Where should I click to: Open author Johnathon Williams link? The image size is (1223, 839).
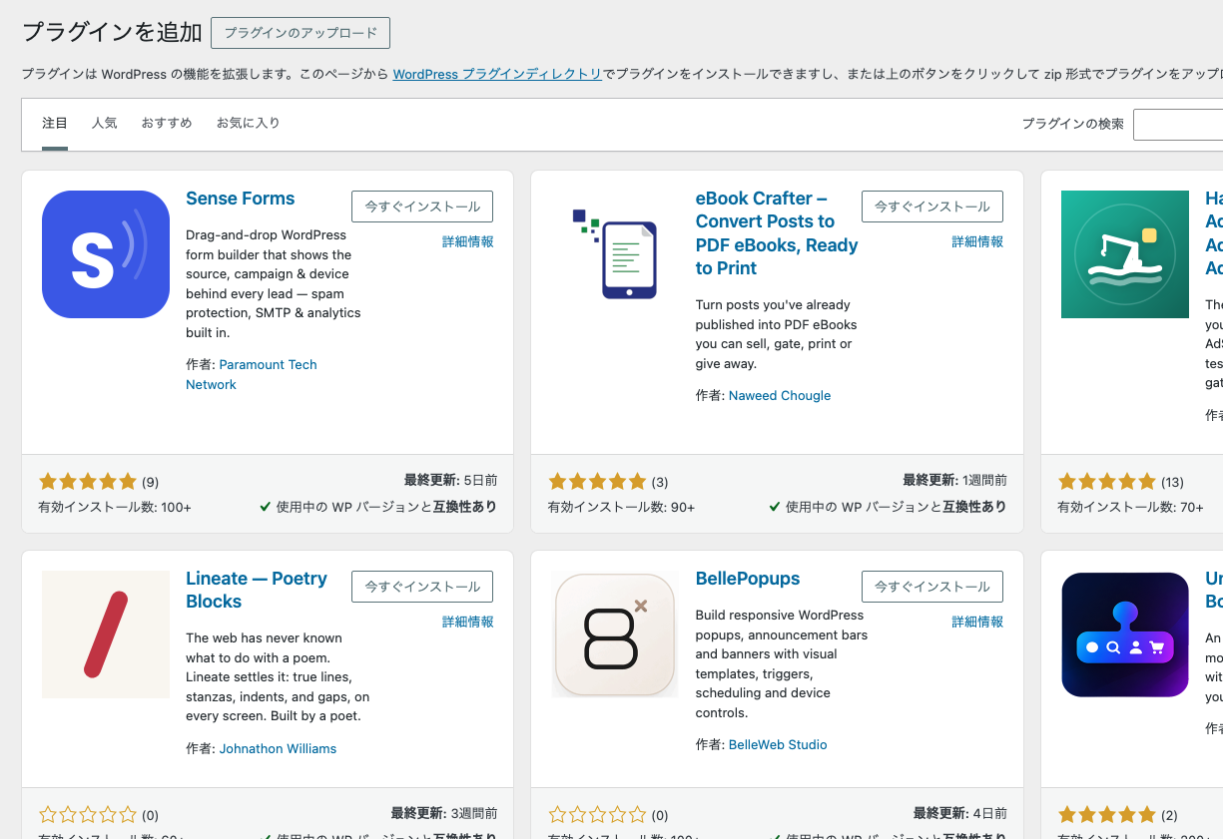278,749
